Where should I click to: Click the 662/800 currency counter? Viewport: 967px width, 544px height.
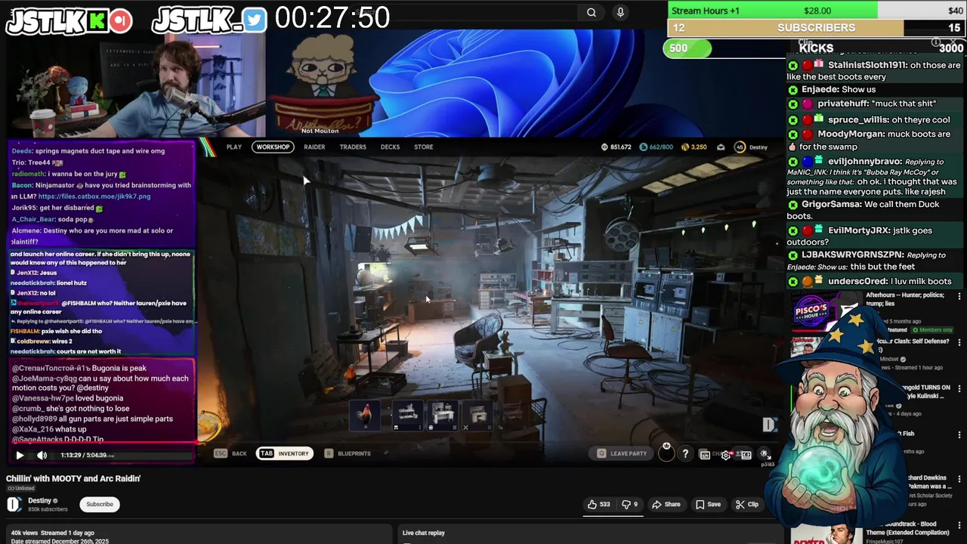[x=656, y=147]
